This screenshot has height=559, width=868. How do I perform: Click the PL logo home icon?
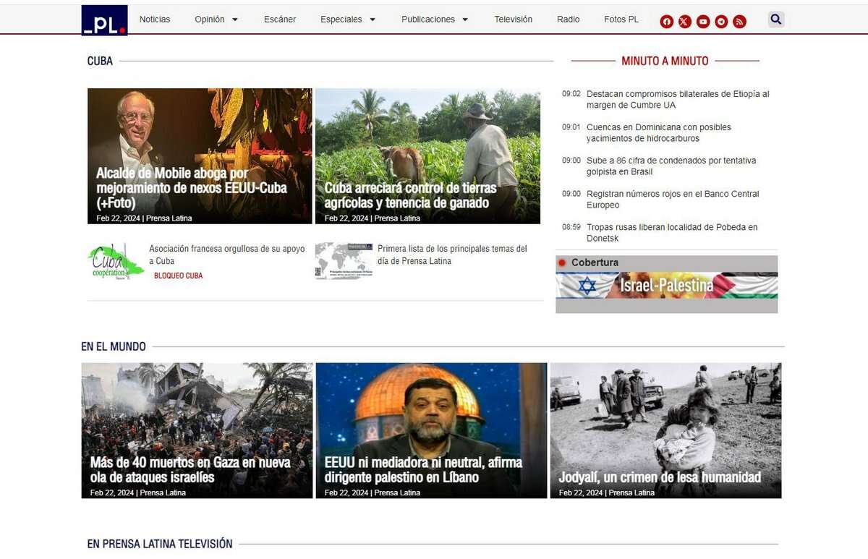(x=104, y=20)
